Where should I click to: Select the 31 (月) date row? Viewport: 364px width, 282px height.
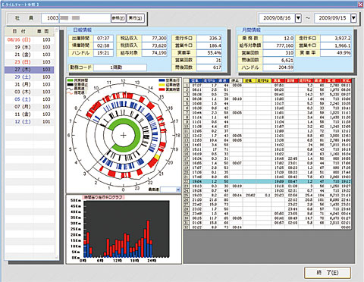click(30, 84)
